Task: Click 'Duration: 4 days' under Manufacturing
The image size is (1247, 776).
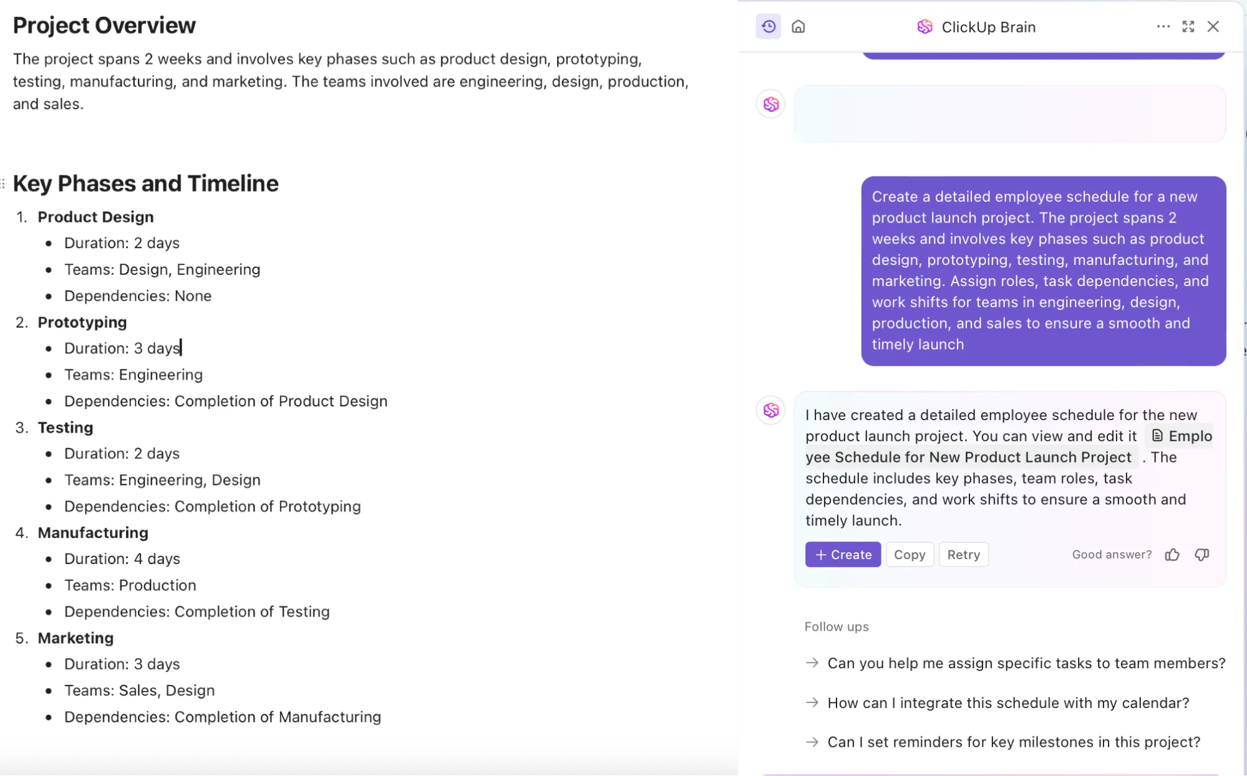Action: [122, 559]
